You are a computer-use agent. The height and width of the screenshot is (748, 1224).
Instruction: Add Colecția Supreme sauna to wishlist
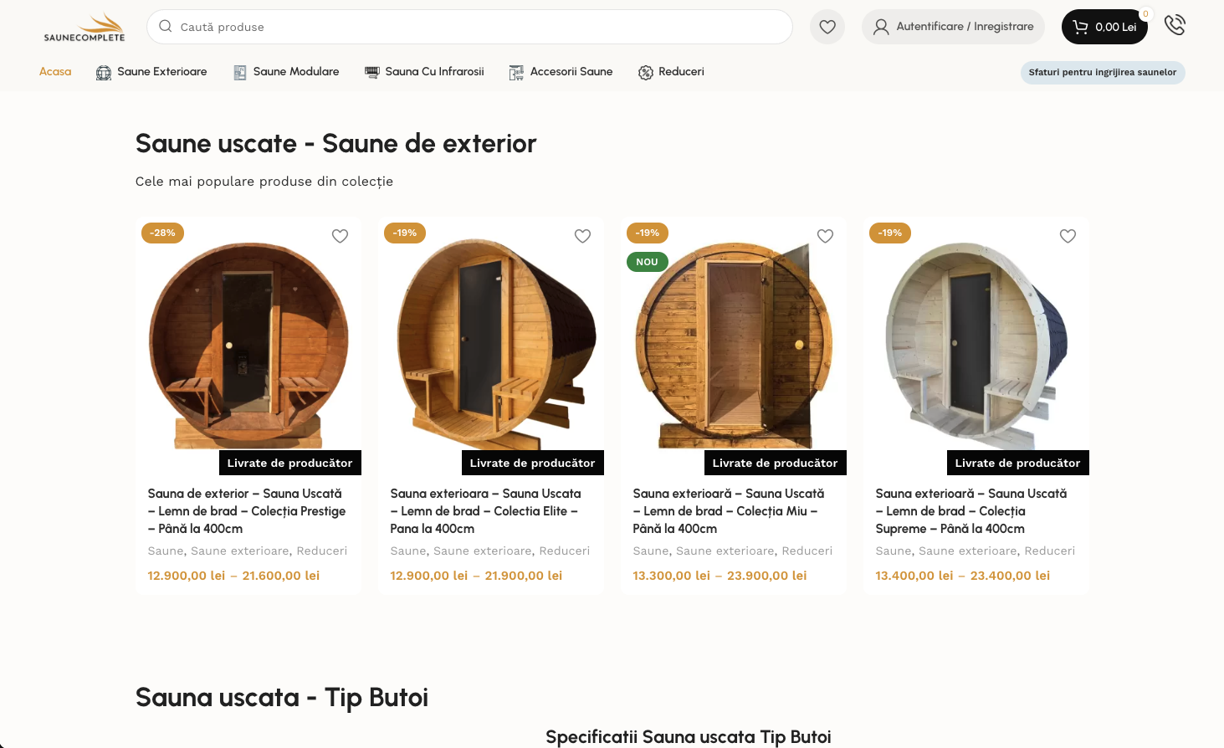[x=1068, y=236]
